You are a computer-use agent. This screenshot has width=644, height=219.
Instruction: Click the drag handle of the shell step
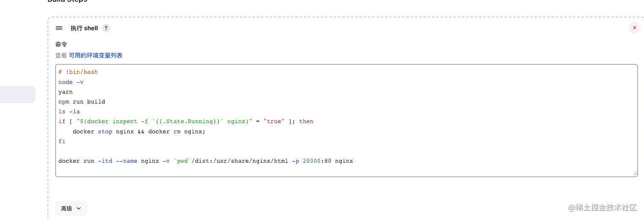point(59,28)
